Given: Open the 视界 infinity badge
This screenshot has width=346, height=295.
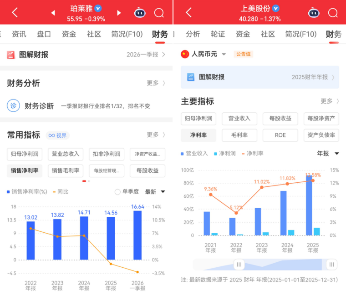Looking at the screenshot, I should 58,135.
